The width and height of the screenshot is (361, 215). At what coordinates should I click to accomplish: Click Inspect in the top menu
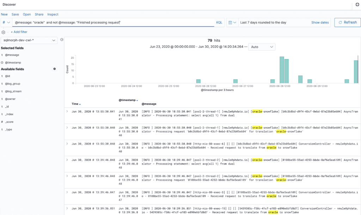pos(53,14)
